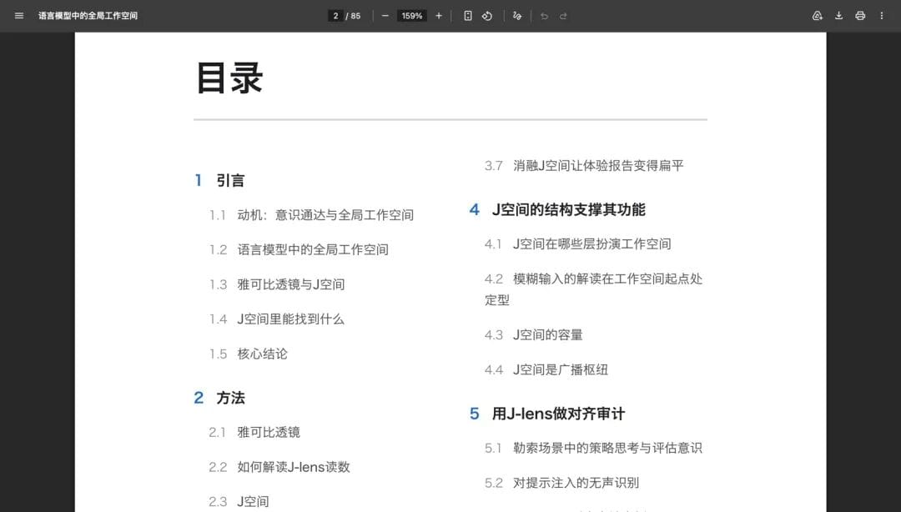The width and height of the screenshot is (901, 512).
Task: Activate the draw annotation tool
Action: click(x=517, y=16)
